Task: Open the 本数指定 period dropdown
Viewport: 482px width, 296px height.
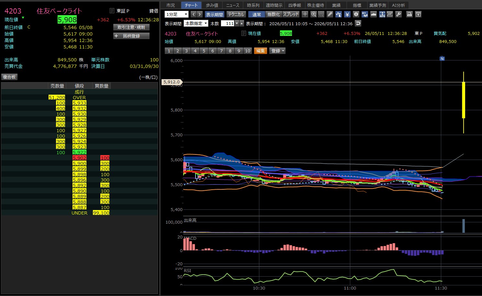Action: pyautogui.click(x=196, y=23)
